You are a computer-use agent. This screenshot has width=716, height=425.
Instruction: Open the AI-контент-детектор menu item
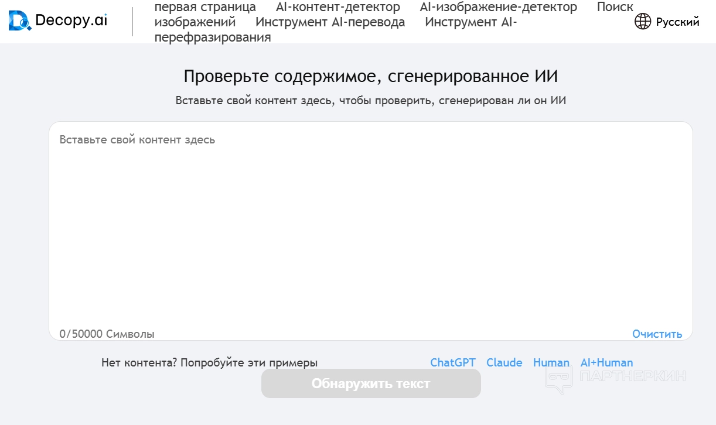[338, 8]
